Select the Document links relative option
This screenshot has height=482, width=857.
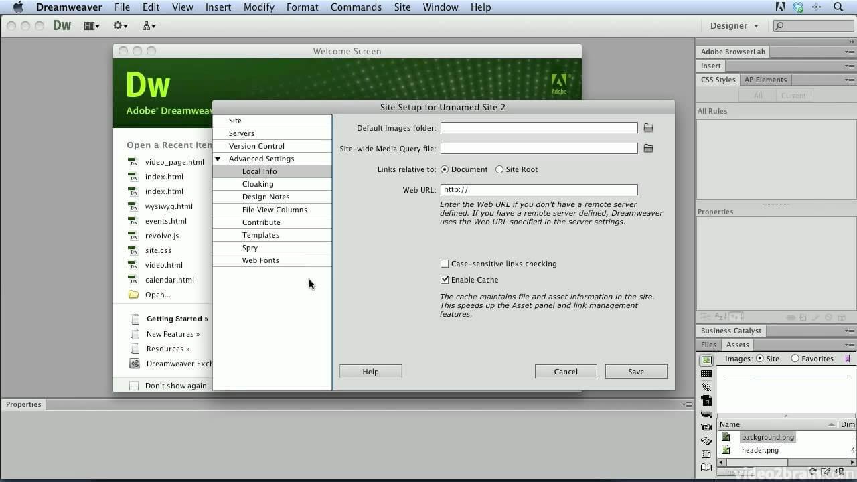(445, 169)
